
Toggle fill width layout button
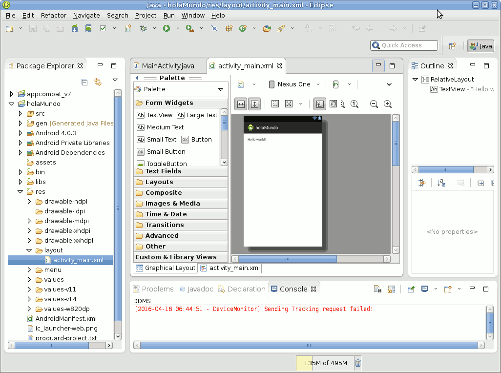coord(241,104)
